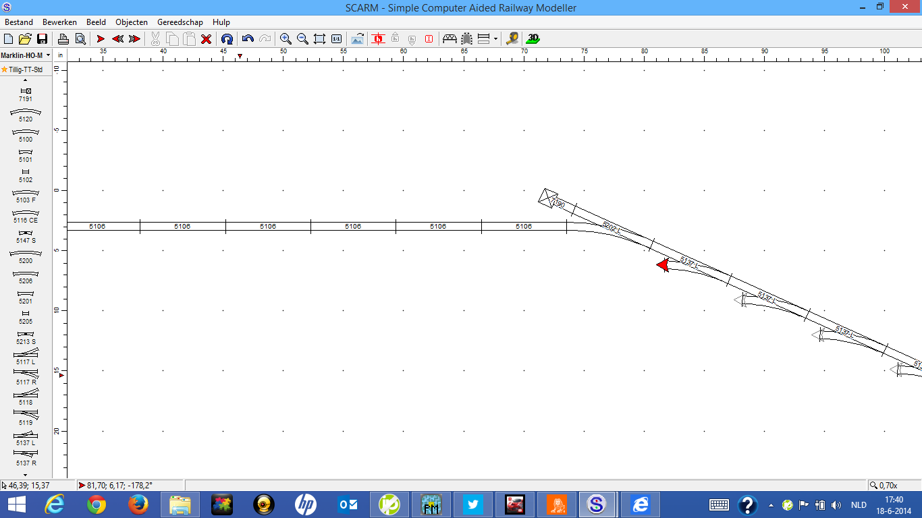Show hidden tray icons arrow

pos(771,505)
